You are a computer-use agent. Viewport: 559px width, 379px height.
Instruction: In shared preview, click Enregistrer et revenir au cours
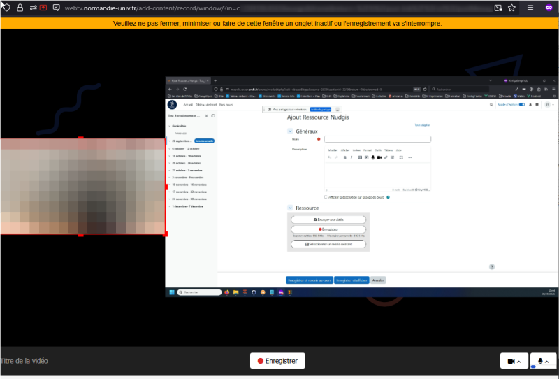(310, 280)
